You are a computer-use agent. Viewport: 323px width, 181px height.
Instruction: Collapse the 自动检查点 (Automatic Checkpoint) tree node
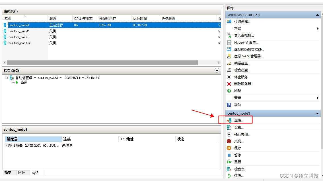click(x=6, y=78)
